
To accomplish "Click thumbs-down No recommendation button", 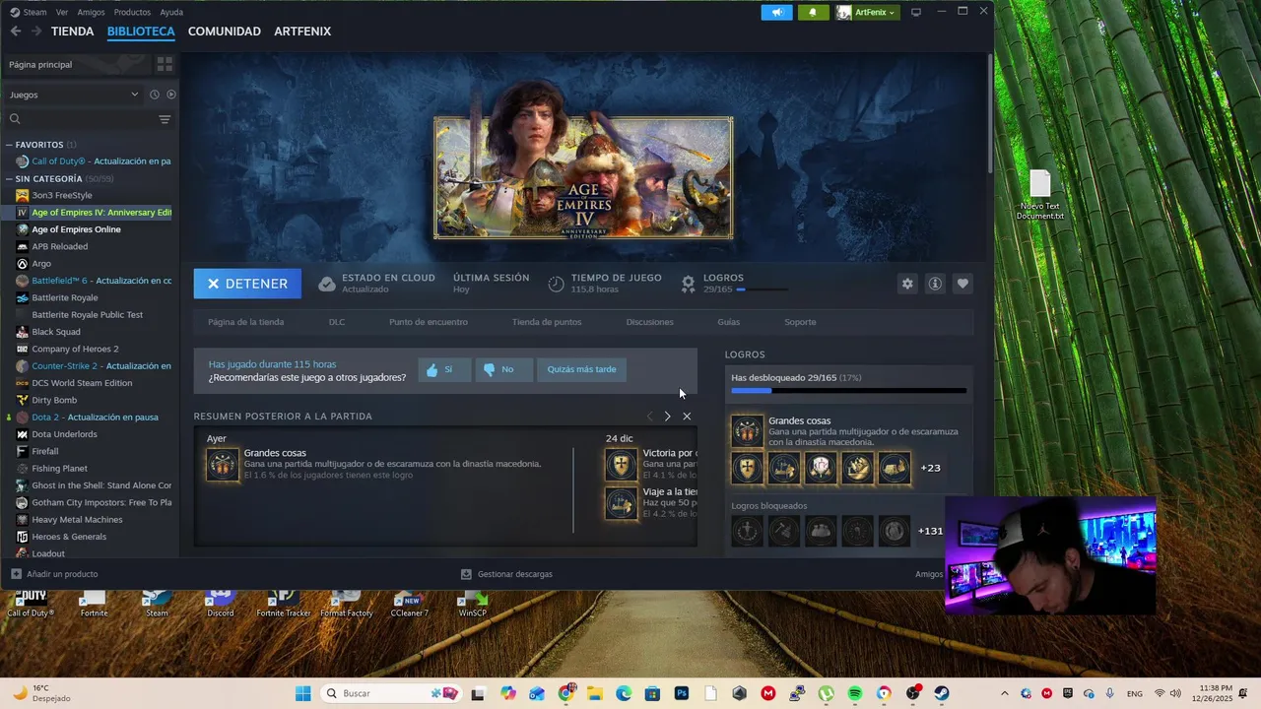I will pyautogui.click(x=503, y=369).
